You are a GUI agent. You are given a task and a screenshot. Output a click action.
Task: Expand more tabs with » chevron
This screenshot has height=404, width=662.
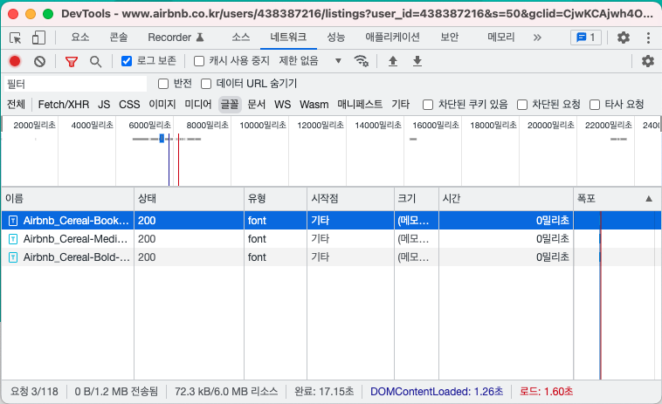coord(537,38)
